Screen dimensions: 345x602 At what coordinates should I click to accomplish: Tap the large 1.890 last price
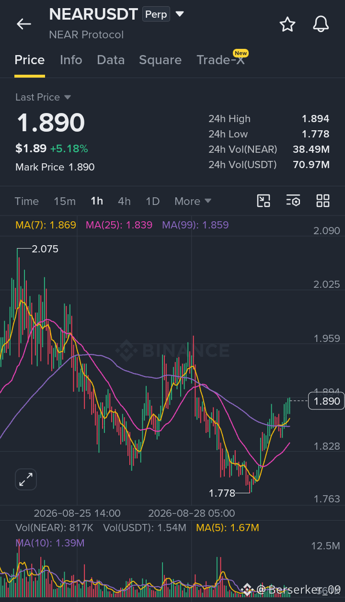pos(51,123)
